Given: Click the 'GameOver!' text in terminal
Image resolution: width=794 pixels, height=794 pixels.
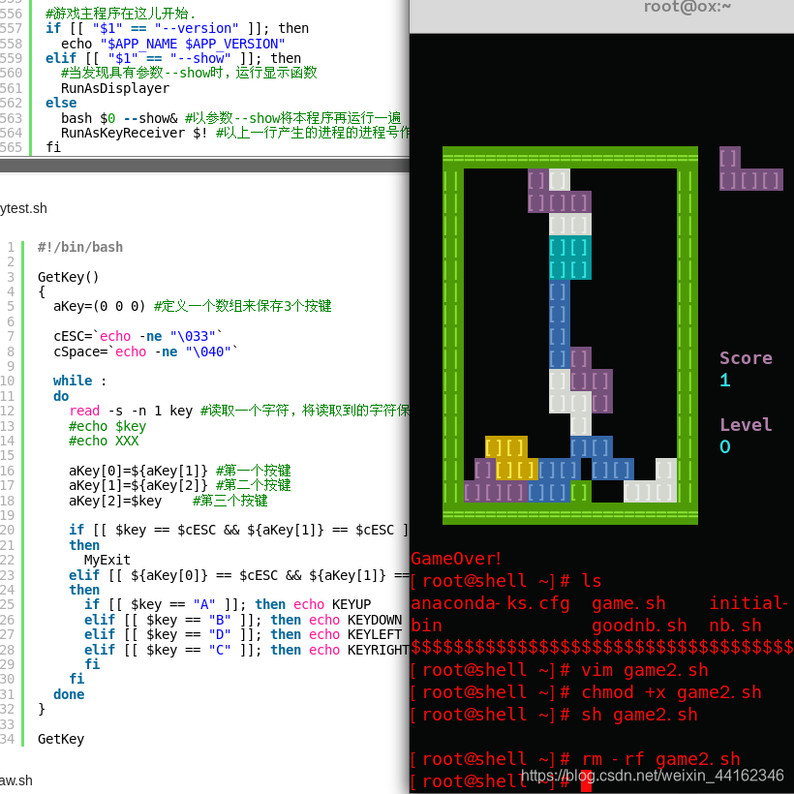Looking at the screenshot, I should click(456, 559).
